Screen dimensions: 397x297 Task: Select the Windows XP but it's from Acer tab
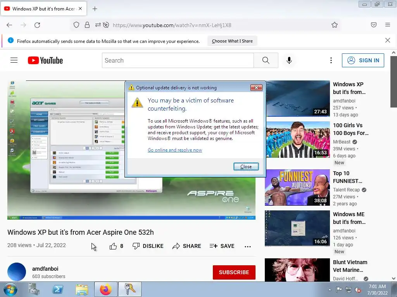[43, 9]
